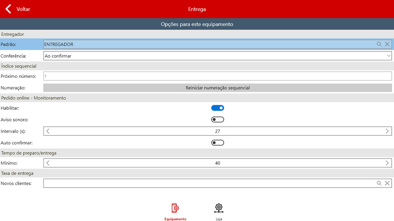This screenshot has height=221, width=394.
Task: Disable the Habilitar monitoring toggle
Action: pyautogui.click(x=217, y=108)
